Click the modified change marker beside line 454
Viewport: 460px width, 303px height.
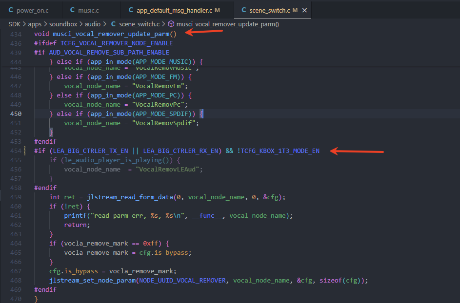[x=25, y=151]
